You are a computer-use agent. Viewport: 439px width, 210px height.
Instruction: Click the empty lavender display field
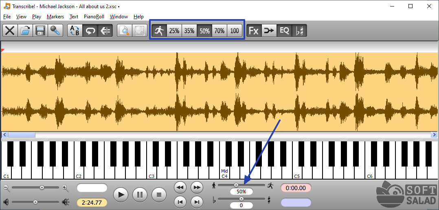[x=296, y=202]
